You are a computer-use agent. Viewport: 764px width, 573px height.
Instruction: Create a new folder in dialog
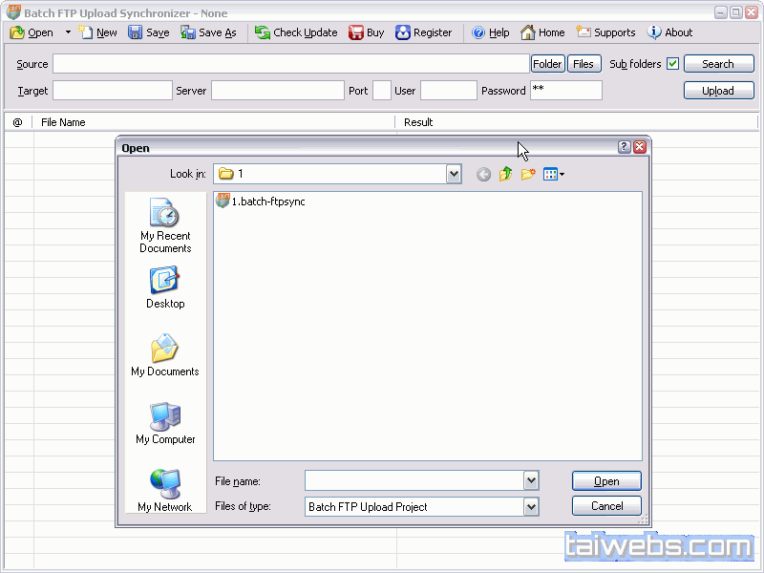527,174
